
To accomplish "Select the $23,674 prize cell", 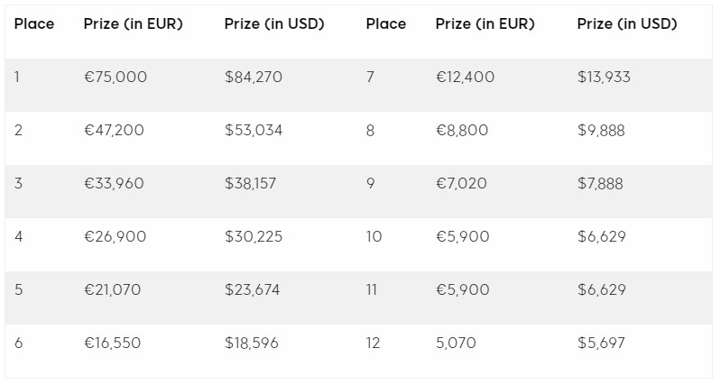I will (x=253, y=290).
